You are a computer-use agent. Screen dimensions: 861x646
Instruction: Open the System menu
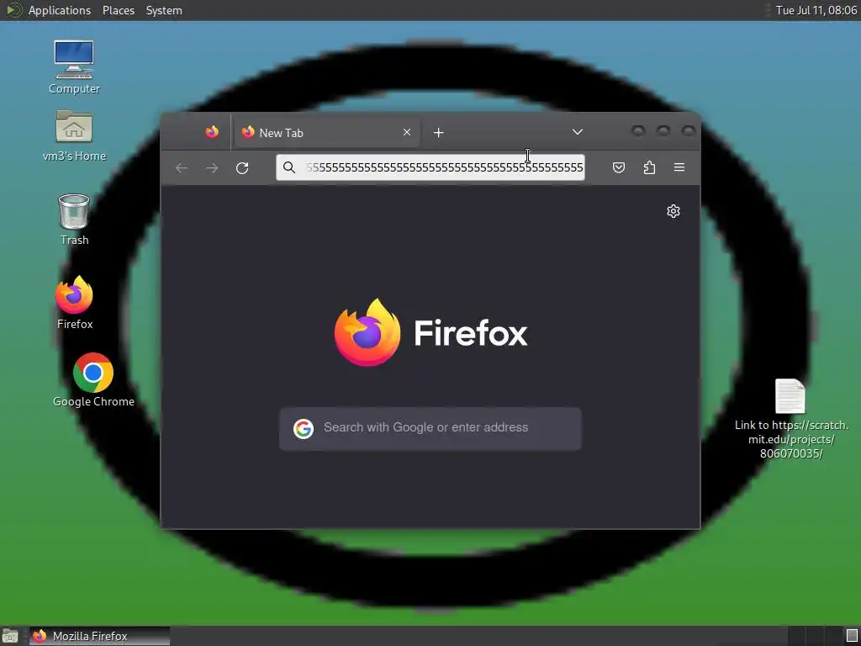(164, 10)
